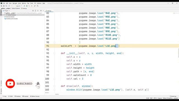Open the VCS menu
The height and width of the screenshot is (101, 179).
pos(35,3)
